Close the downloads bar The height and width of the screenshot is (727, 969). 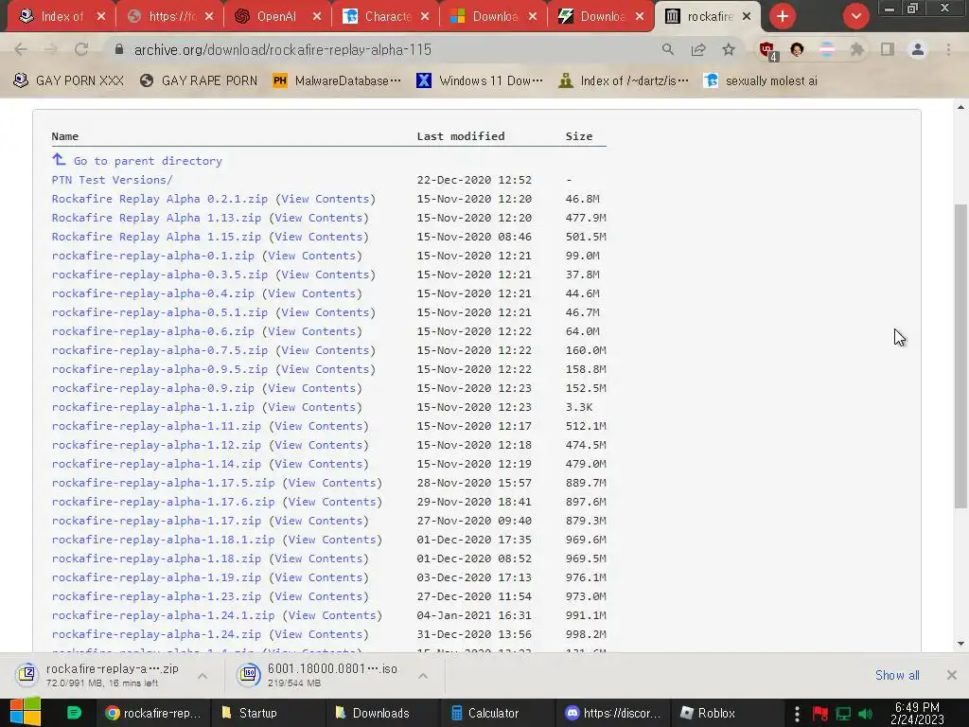pyautogui.click(x=952, y=675)
